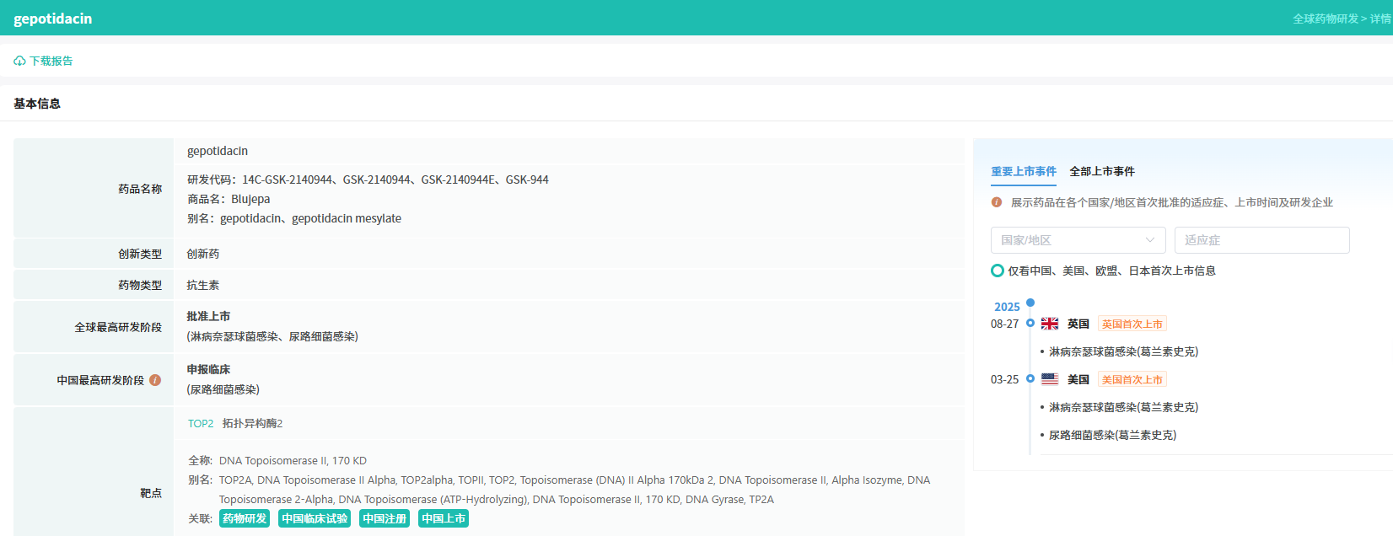The height and width of the screenshot is (536, 1393).
Task: Click the TOP2 target link
Action: [x=201, y=424]
